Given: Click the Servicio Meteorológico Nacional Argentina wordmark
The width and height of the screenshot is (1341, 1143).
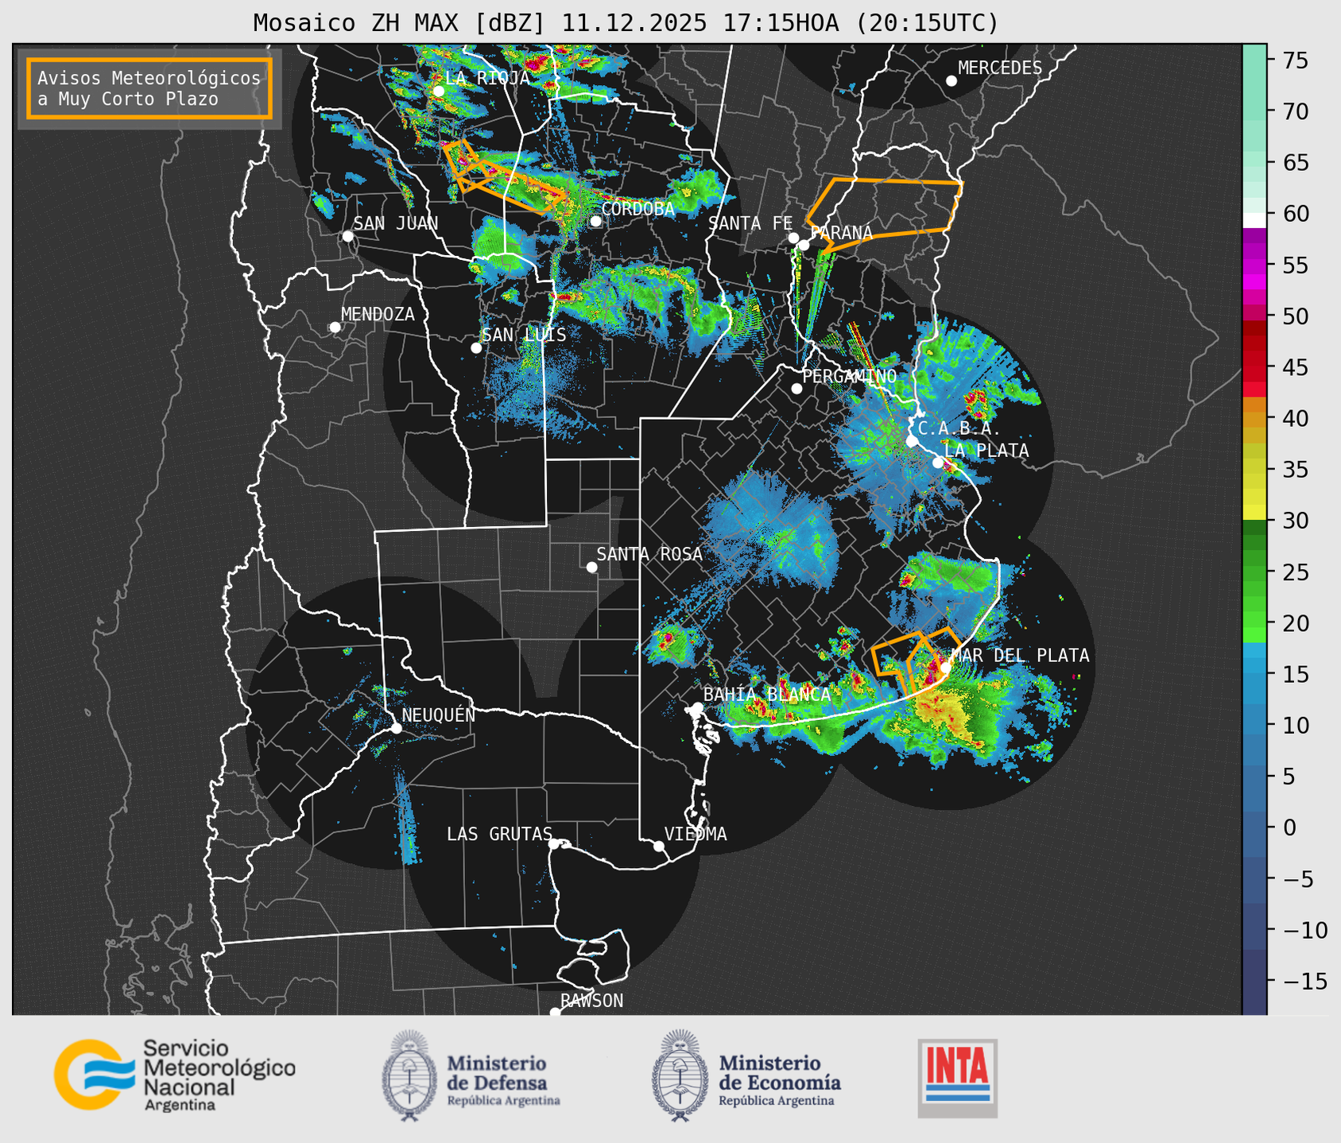Looking at the screenshot, I should (219, 1075).
